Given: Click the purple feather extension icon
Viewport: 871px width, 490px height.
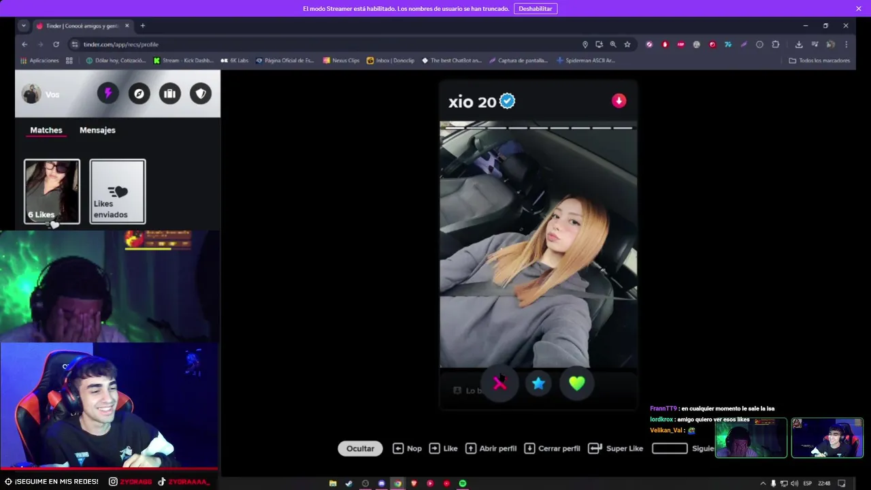Looking at the screenshot, I should pos(744,44).
